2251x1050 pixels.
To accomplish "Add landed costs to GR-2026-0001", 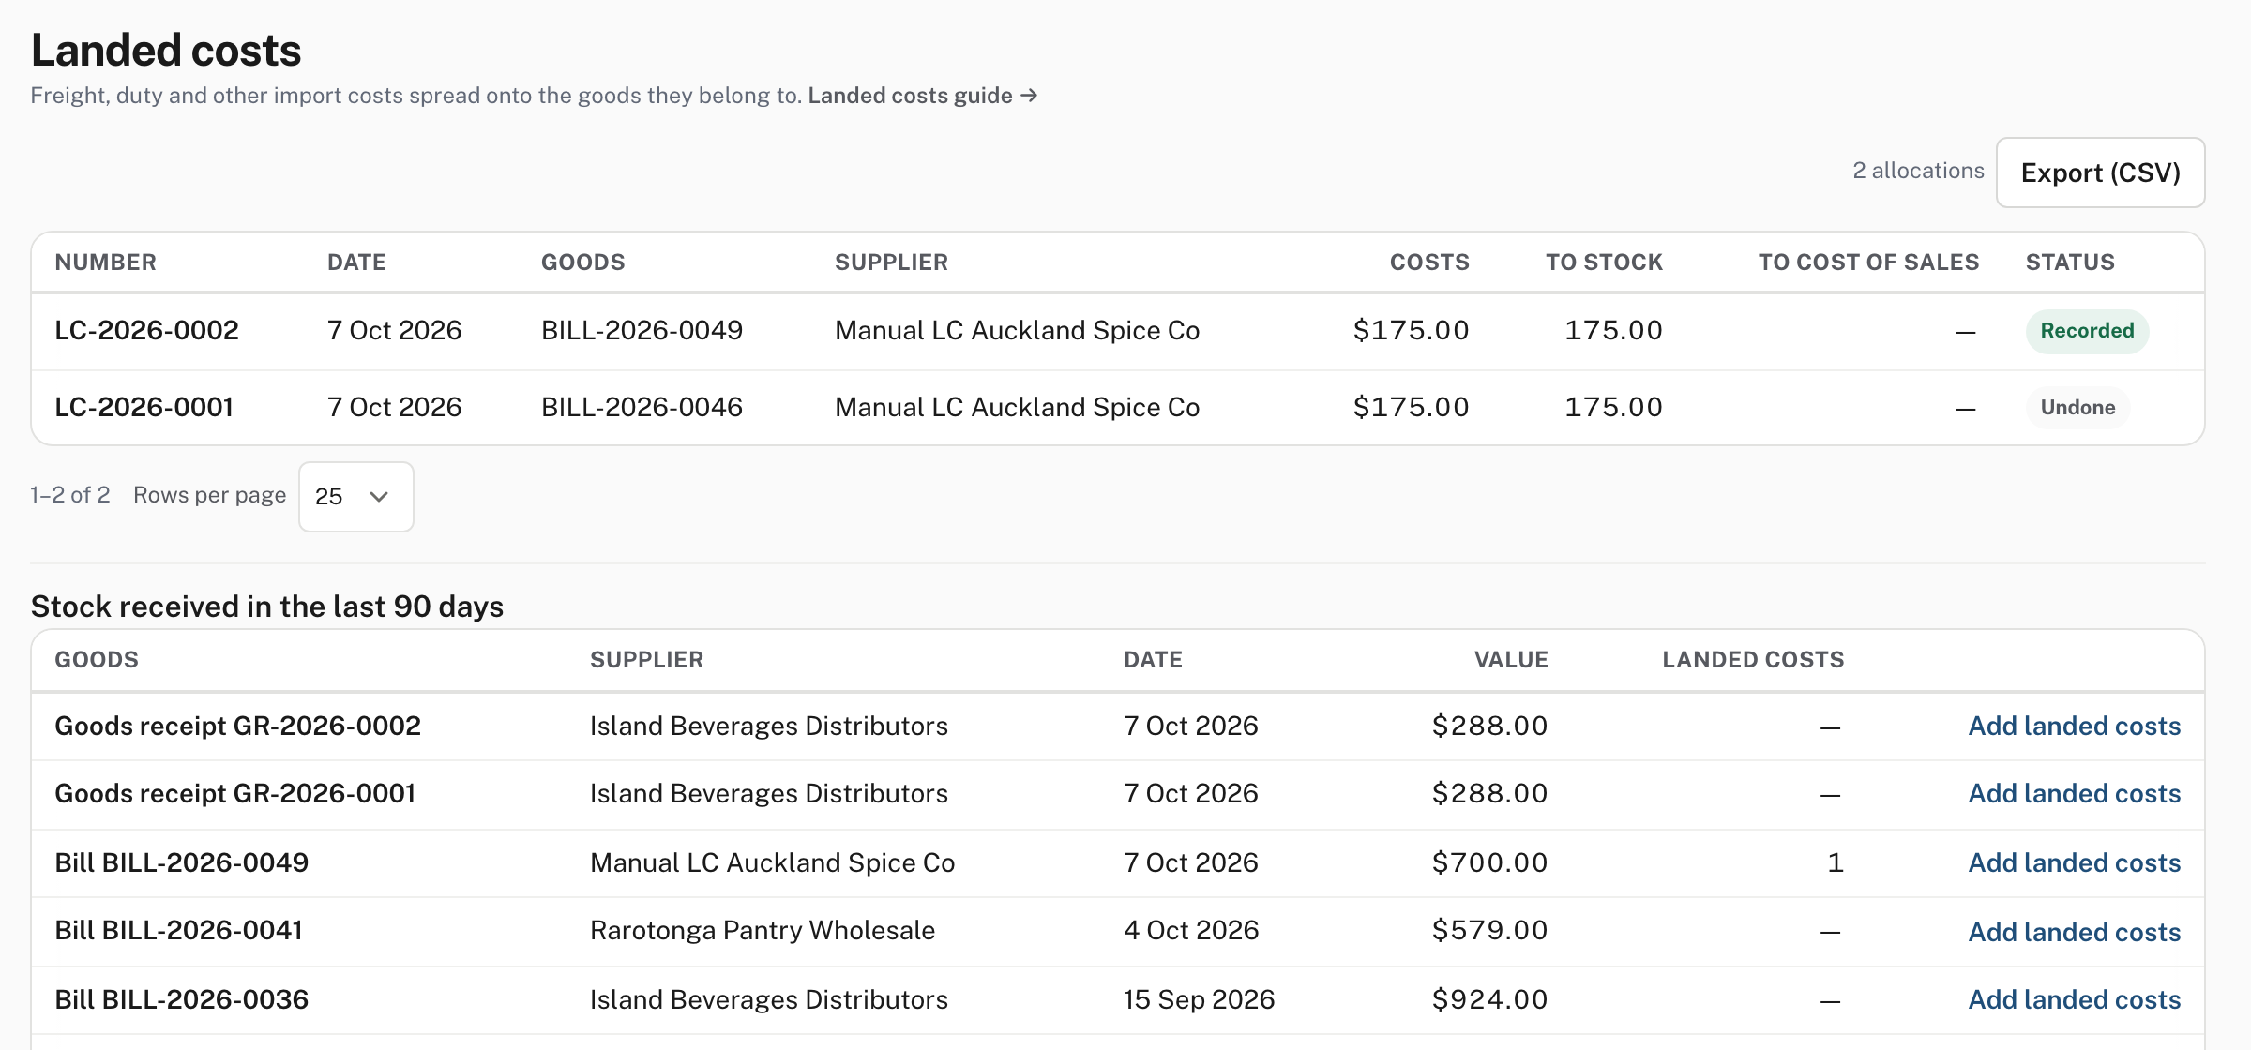I will [2074, 793].
